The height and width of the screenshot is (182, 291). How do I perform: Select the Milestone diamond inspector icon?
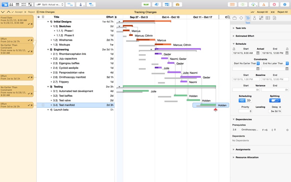241,18
